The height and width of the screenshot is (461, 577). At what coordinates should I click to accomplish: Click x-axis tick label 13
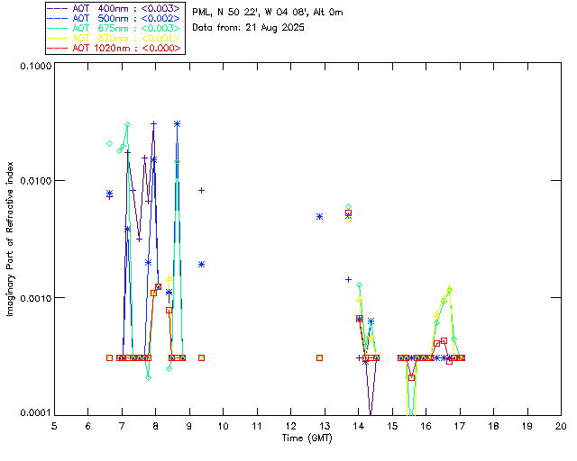coord(325,426)
